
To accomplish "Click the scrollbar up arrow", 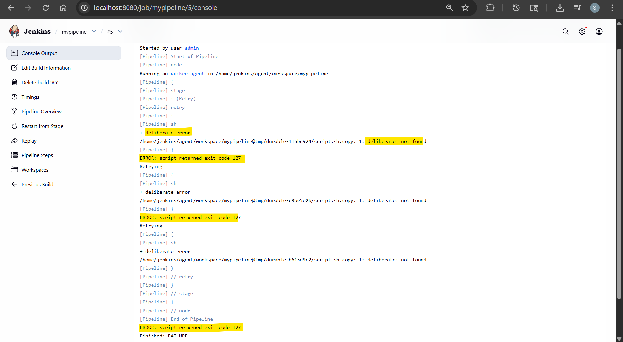I will click(619, 23).
